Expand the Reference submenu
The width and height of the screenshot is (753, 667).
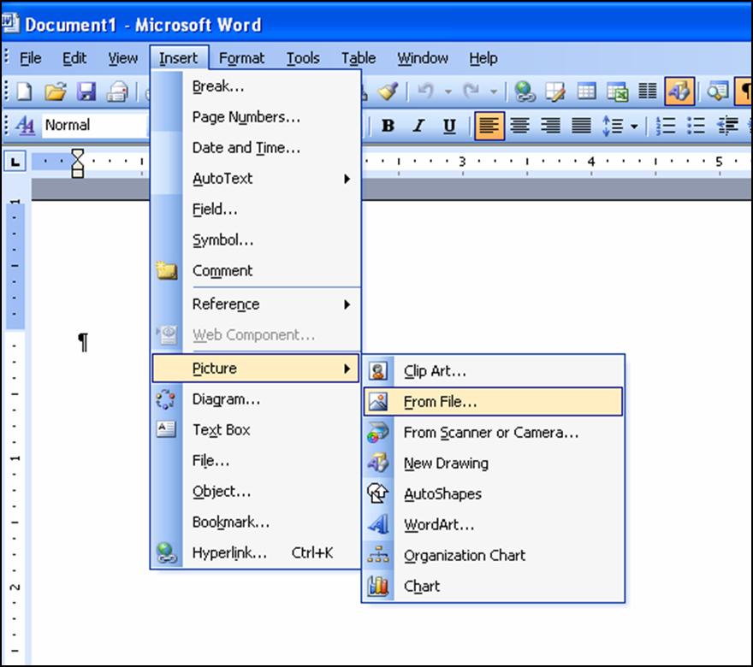coord(271,304)
